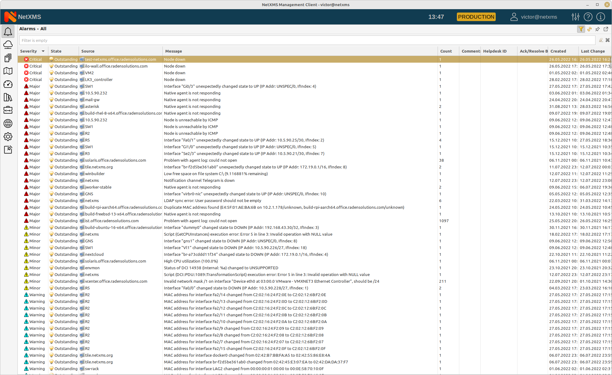Open alarm view in separate window
Viewport: 612px width, 375px height.
coord(606,29)
